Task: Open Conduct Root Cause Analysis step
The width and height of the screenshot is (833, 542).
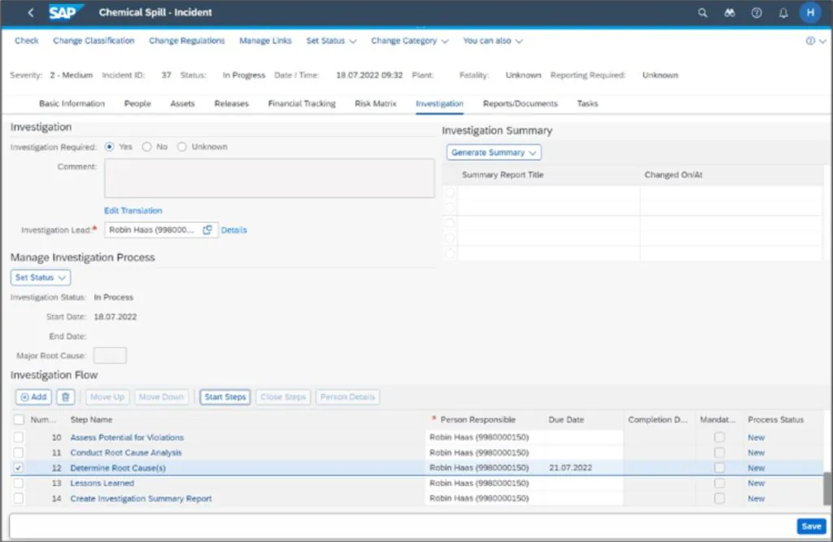Action: coord(126,452)
